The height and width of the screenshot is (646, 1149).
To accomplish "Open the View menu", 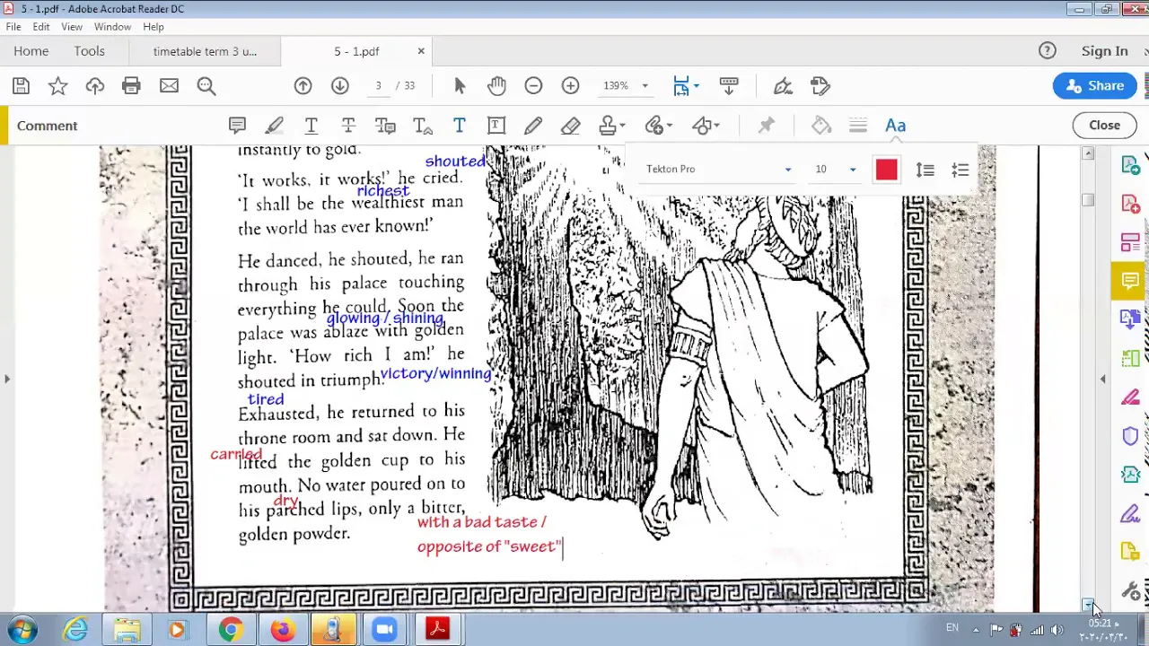I will [72, 27].
